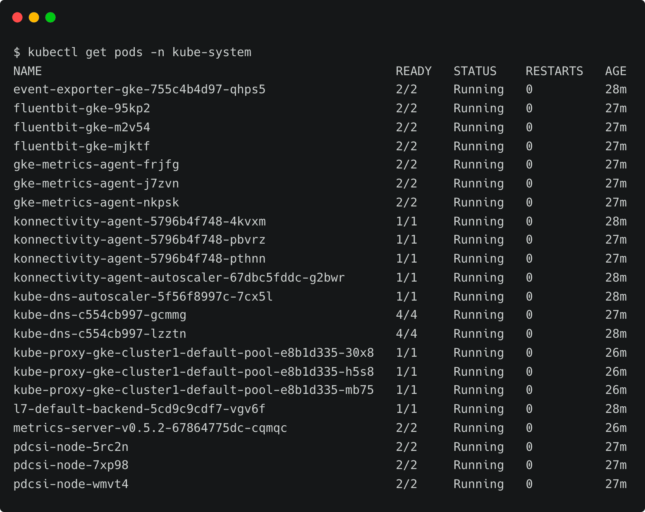Click the konnectivity-agent-autoscaler-67dbc5fddc-g2bwr pod name

coord(179,277)
